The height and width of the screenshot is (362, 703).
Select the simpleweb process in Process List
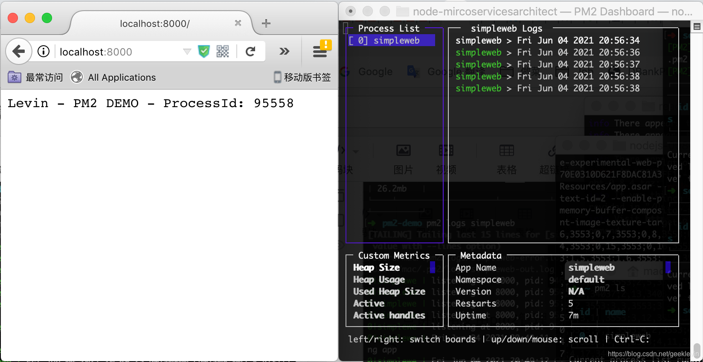(392, 41)
